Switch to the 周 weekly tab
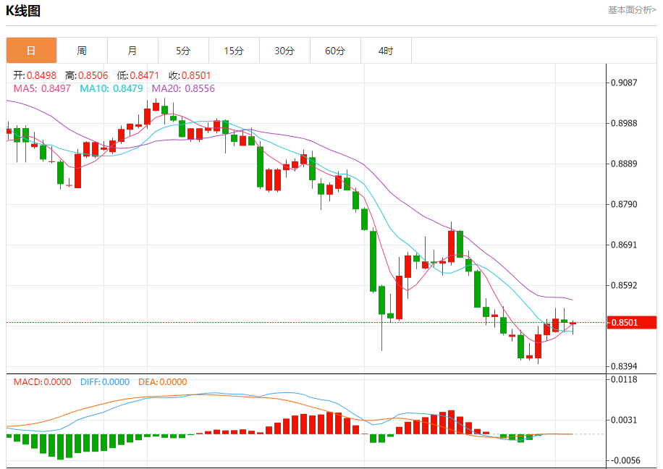Viewport: 663px width, 469px height. [82, 51]
